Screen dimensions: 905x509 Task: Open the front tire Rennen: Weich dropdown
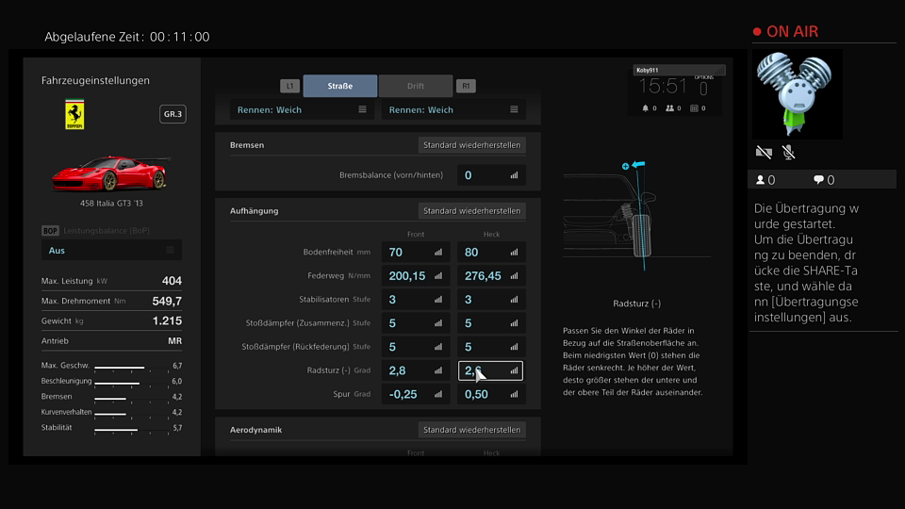pyautogui.click(x=302, y=109)
